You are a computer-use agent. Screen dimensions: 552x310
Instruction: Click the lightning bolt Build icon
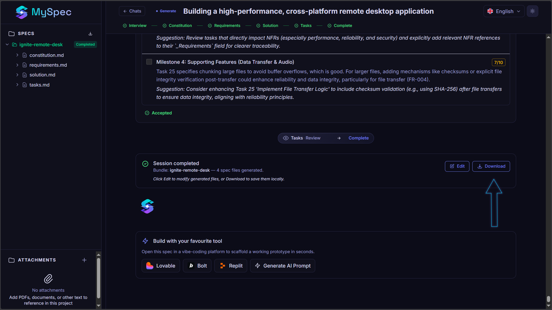[145, 241]
